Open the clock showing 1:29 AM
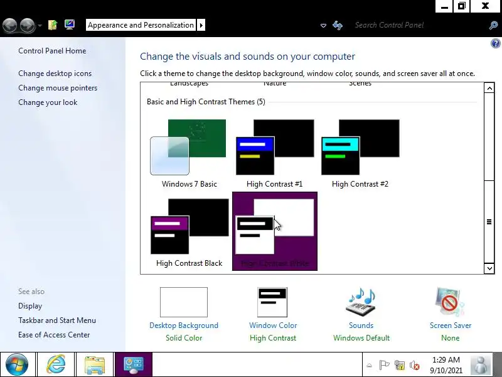This screenshot has width=502, height=377. click(446, 365)
